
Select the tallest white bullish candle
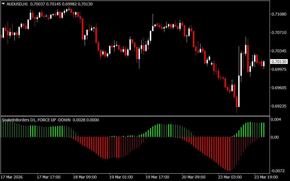238,91
